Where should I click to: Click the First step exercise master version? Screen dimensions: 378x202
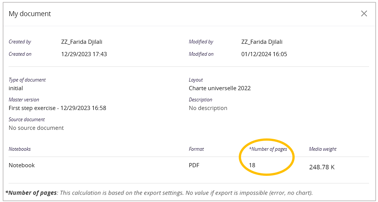pyautogui.click(x=57, y=108)
